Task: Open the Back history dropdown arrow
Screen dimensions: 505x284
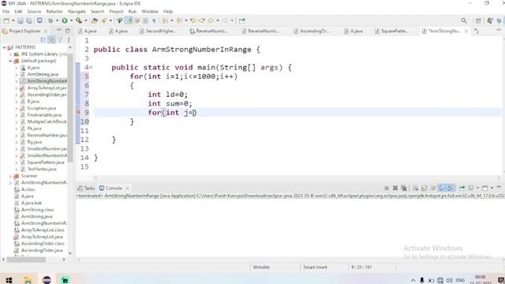Action: point(218,21)
